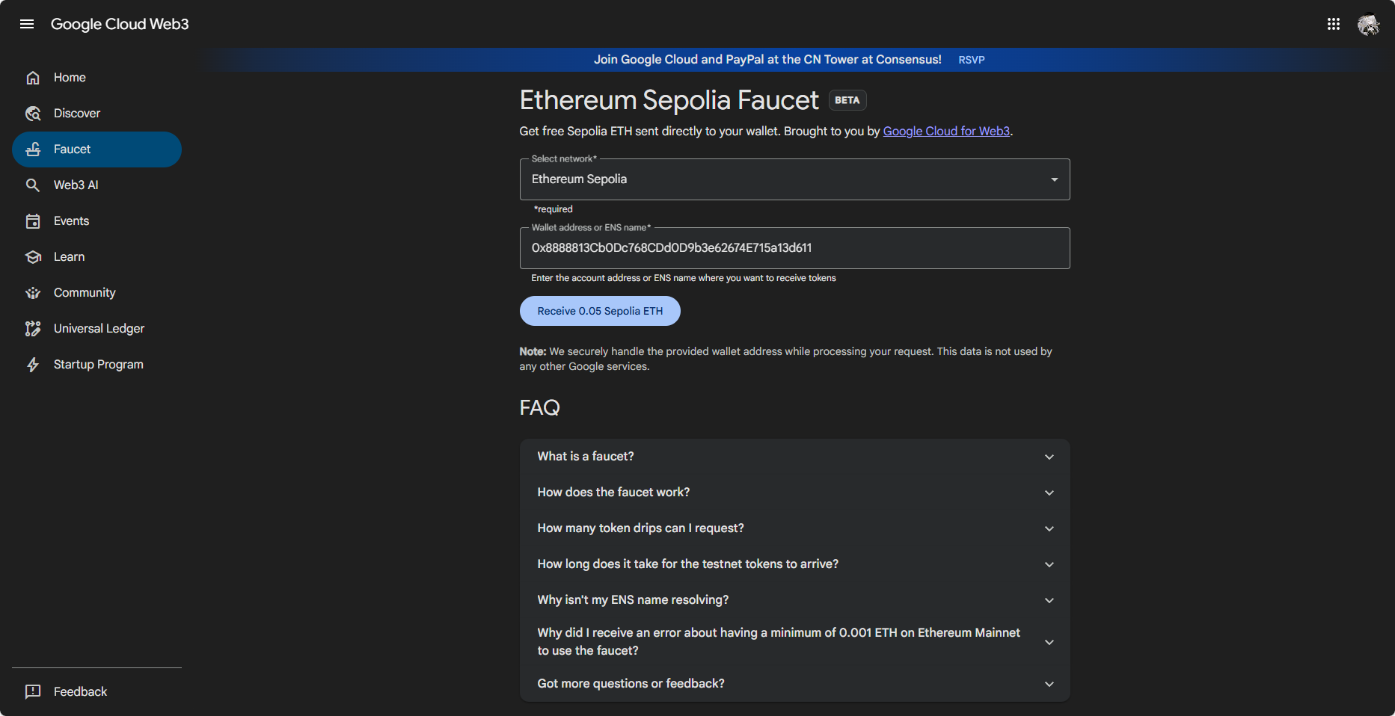Open the Google Cloud for Web3 link

[946, 132]
